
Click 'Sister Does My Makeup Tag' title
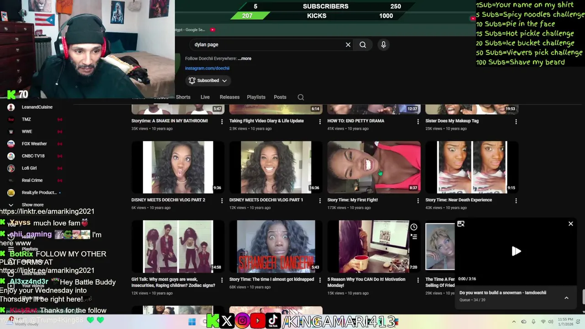point(452,121)
